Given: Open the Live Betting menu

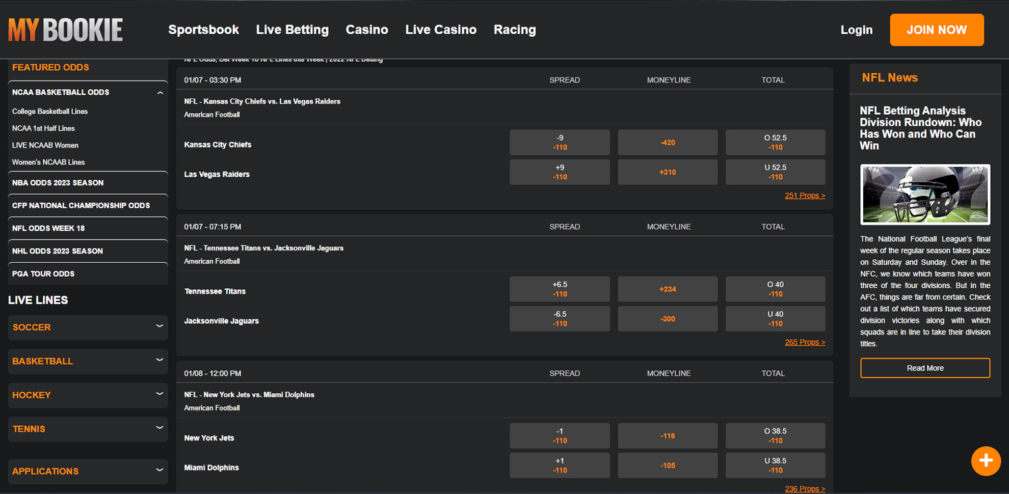Looking at the screenshot, I should [x=292, y=30].
